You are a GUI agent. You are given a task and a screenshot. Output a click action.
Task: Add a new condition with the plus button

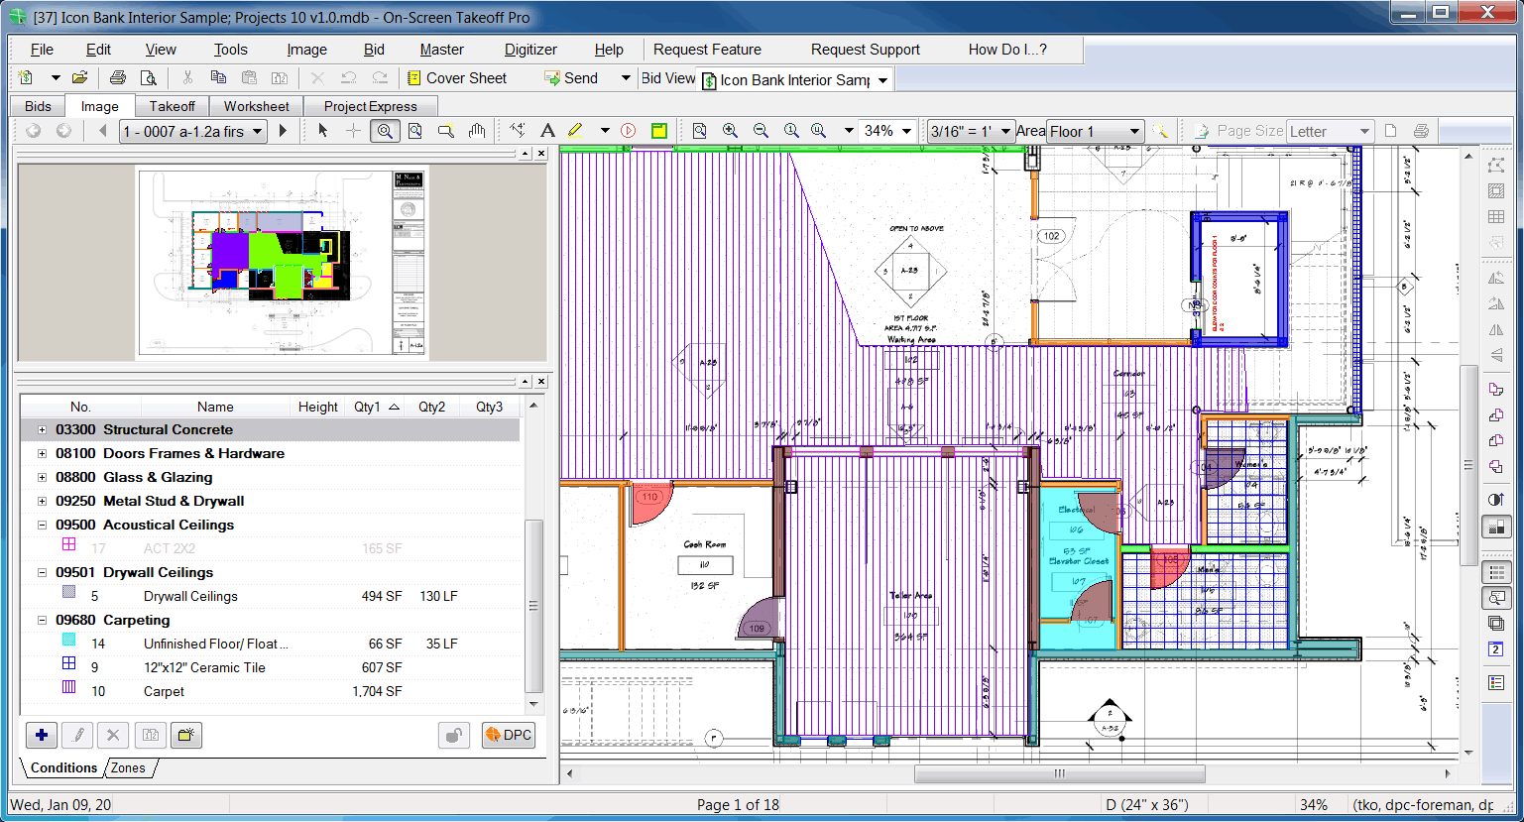point(42,735)
